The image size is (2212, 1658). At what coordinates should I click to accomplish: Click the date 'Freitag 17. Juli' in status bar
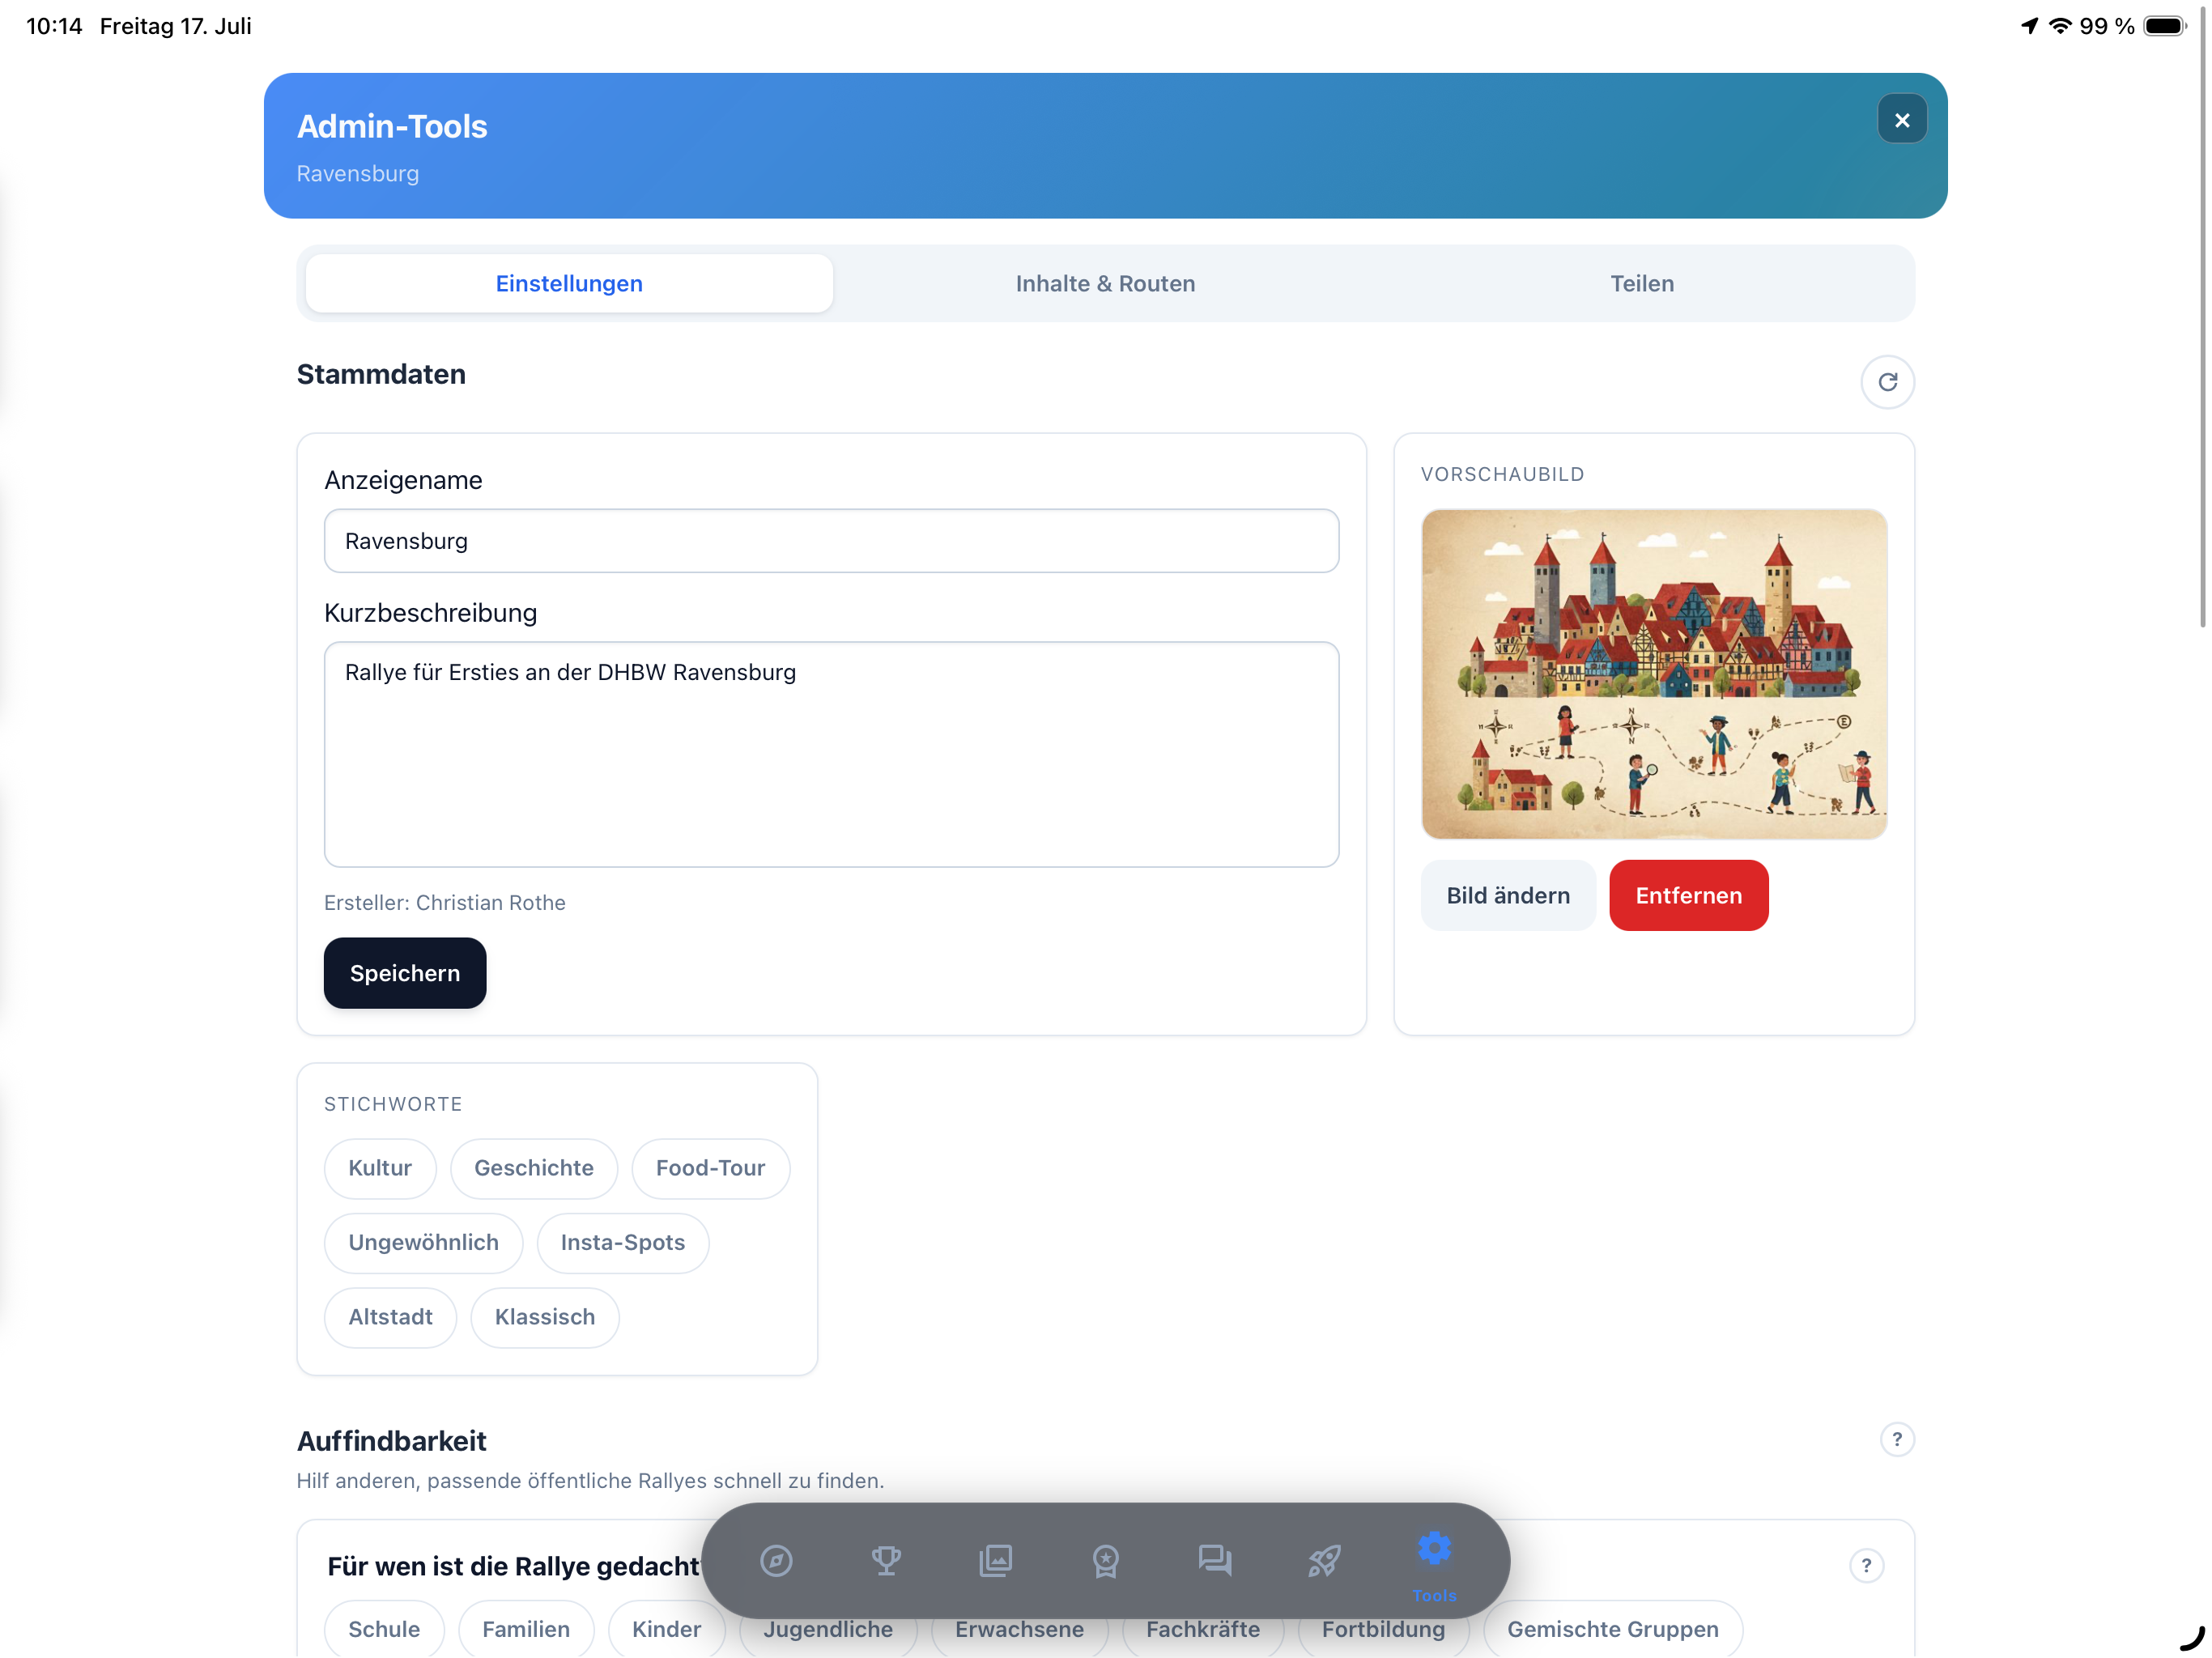point(175,26)
